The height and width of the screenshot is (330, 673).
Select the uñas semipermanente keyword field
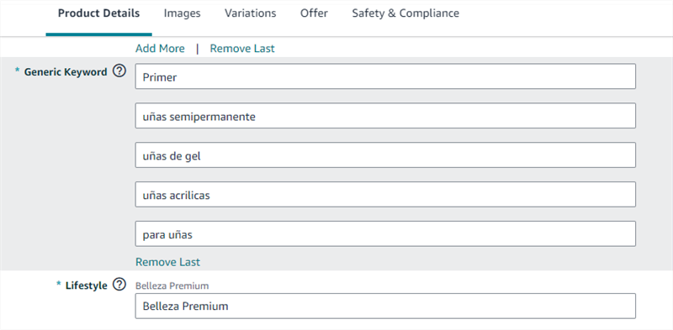[x=385, y=116]
